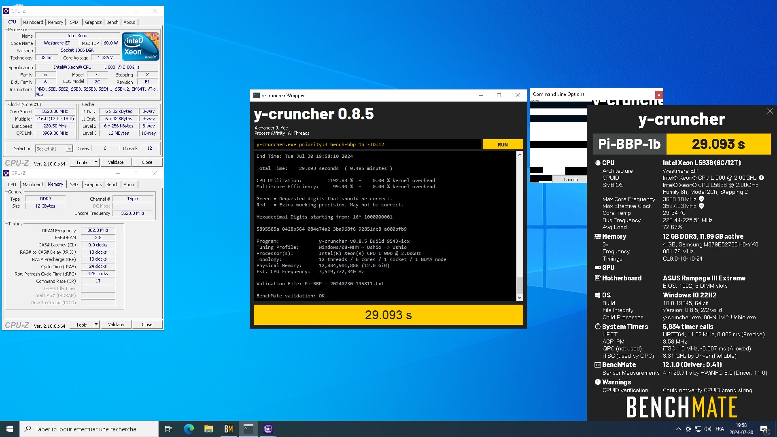Click scrollbar thumb in y-cruncher output
The image size is (777, 437).
click(x=520, y=285)
